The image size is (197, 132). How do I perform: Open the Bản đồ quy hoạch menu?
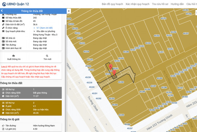pos(112,4)
